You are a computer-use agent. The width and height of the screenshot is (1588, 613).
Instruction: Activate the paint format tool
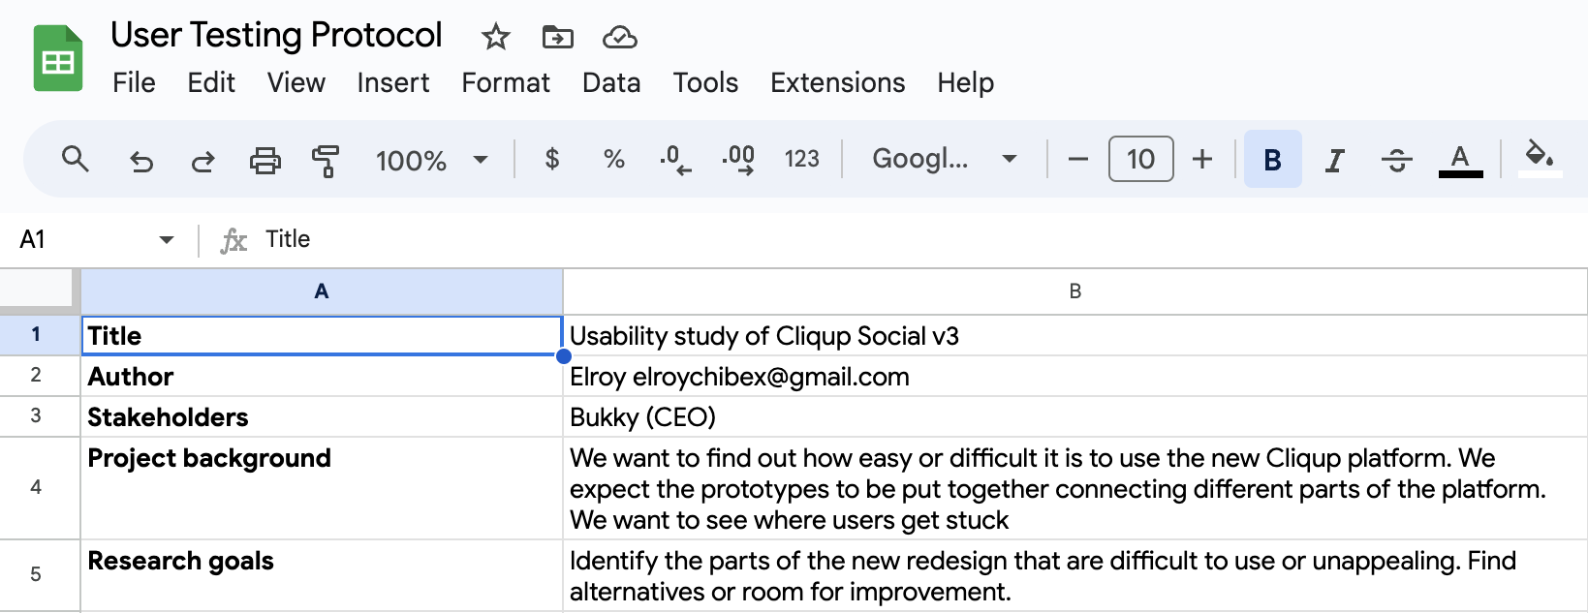pyautogui.click(x=326, y=160)
